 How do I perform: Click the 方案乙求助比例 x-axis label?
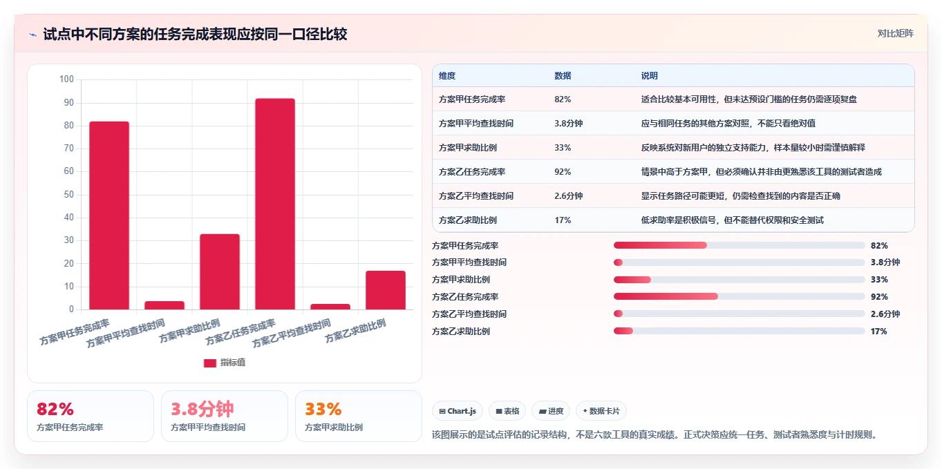tap(355, 331)
